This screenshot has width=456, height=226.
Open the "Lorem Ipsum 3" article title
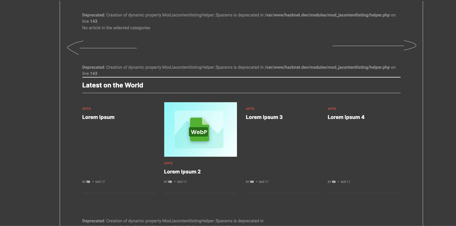pyautogui.click(x=264, y=117)
